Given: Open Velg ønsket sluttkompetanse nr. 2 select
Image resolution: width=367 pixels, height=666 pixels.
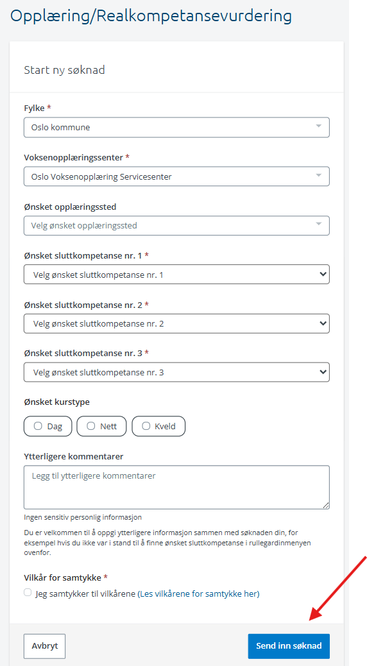Looking at the screenshot, I should coord(176,323).
